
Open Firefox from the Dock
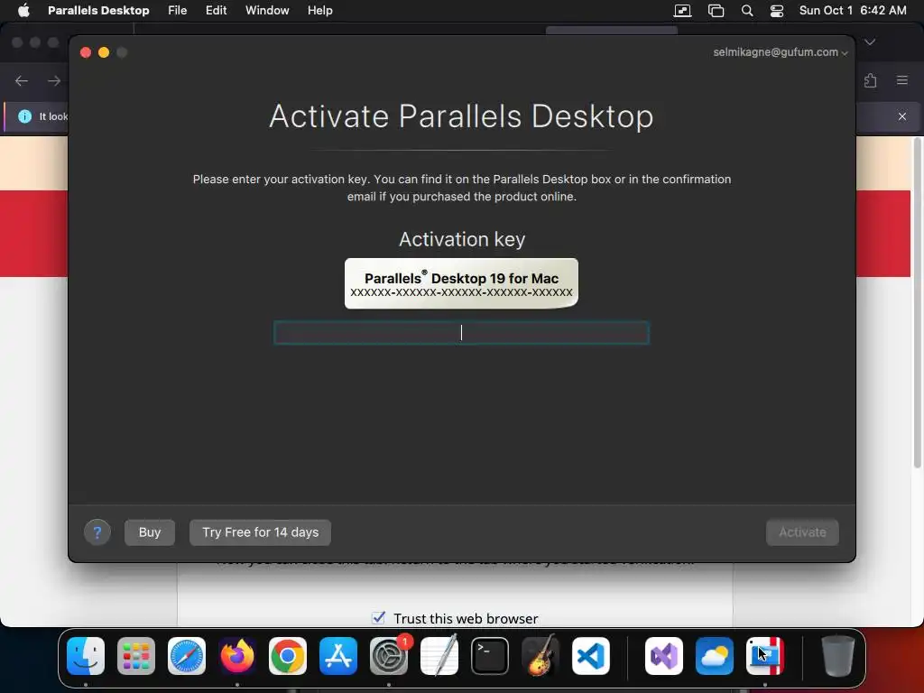237,656
